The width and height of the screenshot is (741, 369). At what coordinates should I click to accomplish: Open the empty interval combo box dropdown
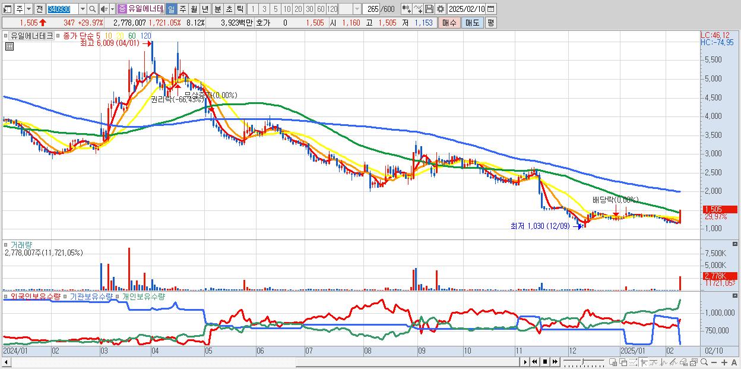point(357,9)
